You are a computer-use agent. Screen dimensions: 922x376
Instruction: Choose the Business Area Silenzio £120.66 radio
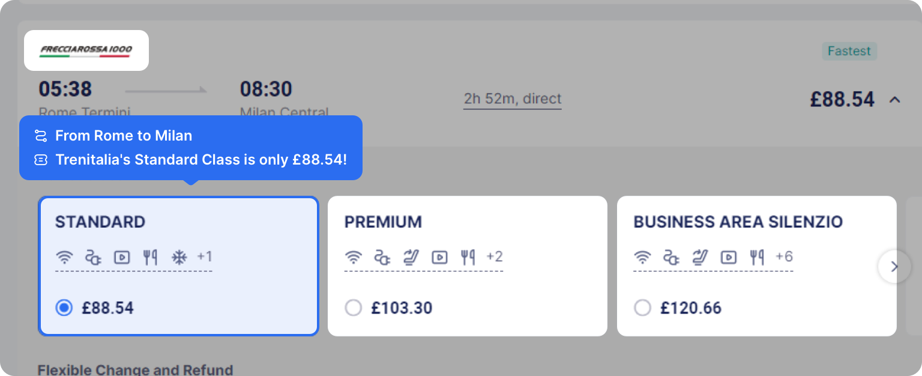[643, 308]
